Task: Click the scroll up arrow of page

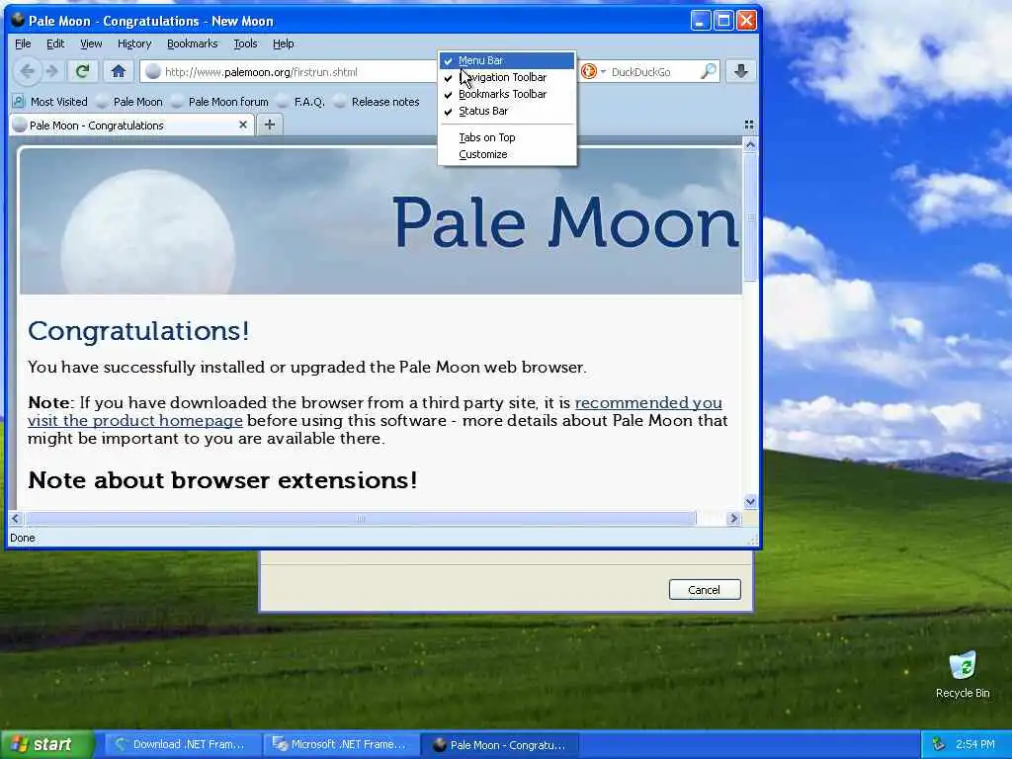Action: 750,145
